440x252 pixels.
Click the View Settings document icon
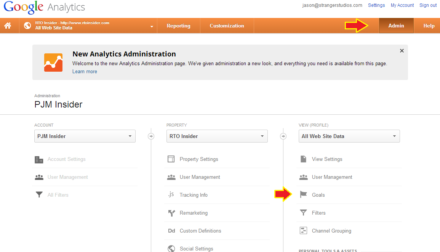point(303,159)
